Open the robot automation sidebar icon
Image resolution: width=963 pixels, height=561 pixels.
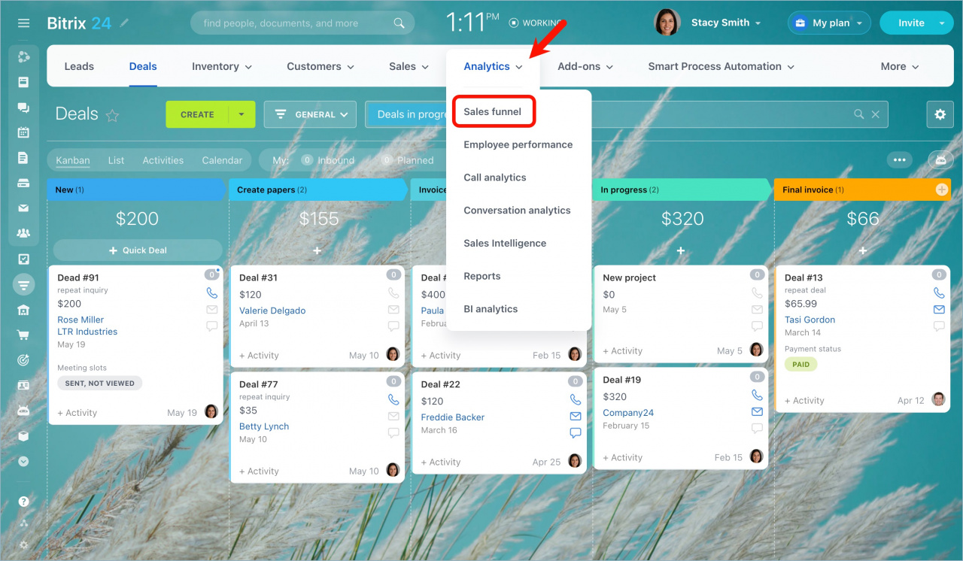click(x=23, y=411)
